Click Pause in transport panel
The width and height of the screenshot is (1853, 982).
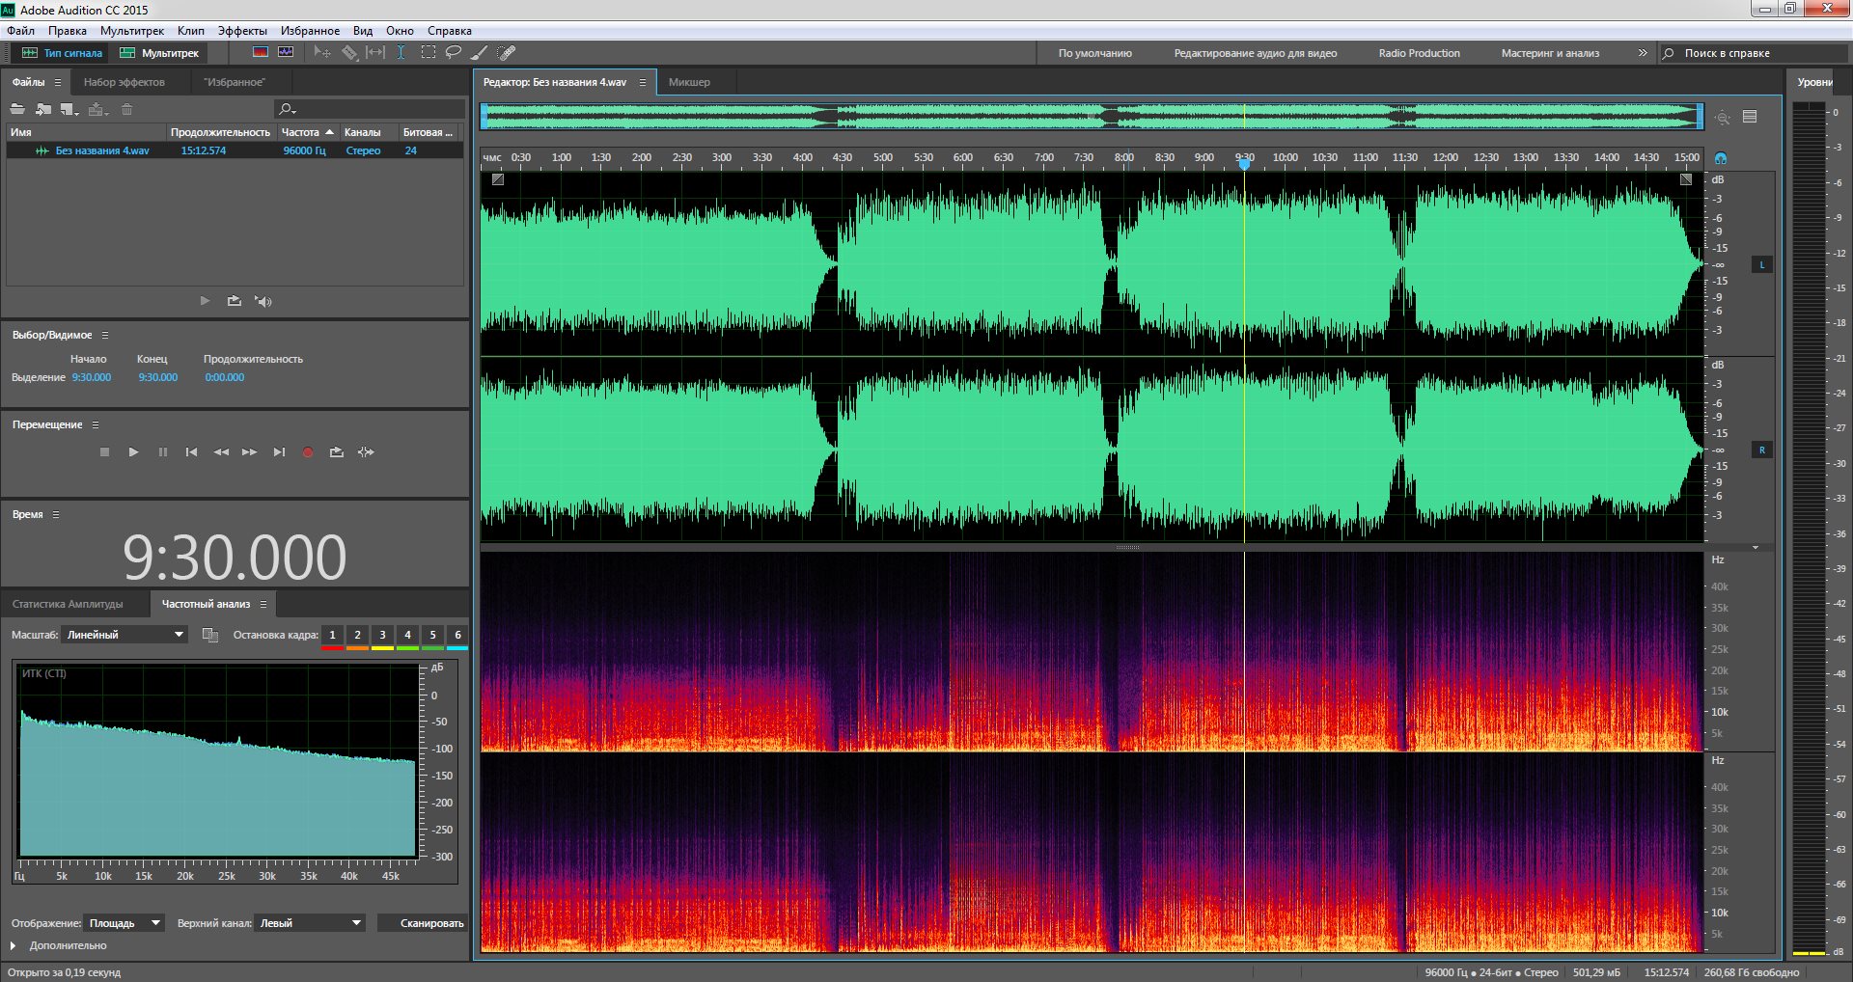(162, 451)
